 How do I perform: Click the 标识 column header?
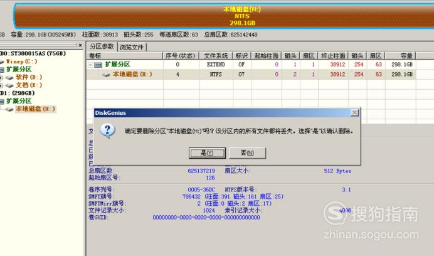[242, 56]
